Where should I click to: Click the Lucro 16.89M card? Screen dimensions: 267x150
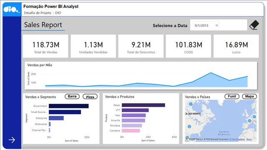[236, 46]
